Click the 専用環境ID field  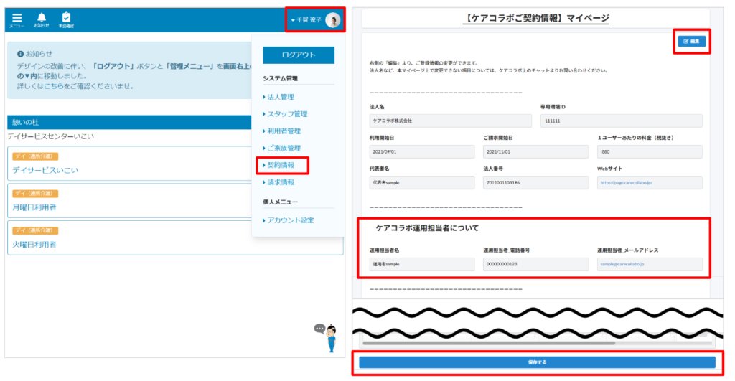point(621,121)
